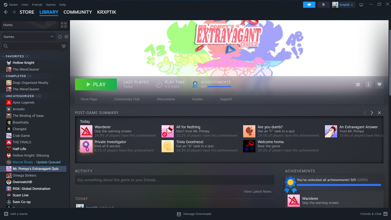Screen dimensions: 391x220
Task: Click the achievements ribbon badge icon
Action: click(195, 84)
